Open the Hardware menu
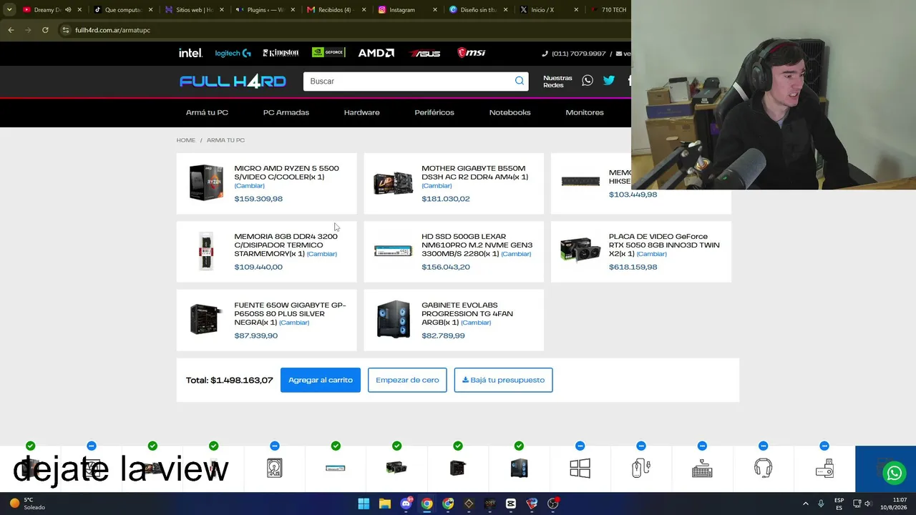 coord(361,112)
